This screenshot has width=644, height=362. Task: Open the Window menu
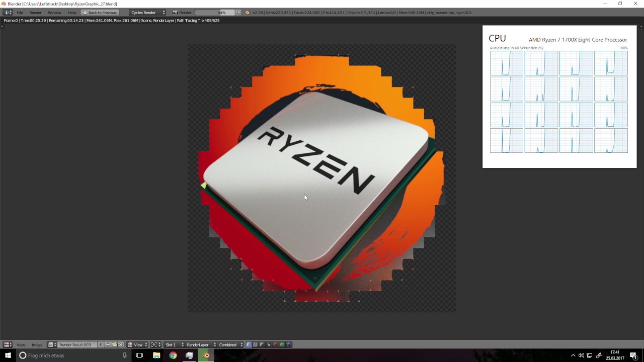(54, 13)
